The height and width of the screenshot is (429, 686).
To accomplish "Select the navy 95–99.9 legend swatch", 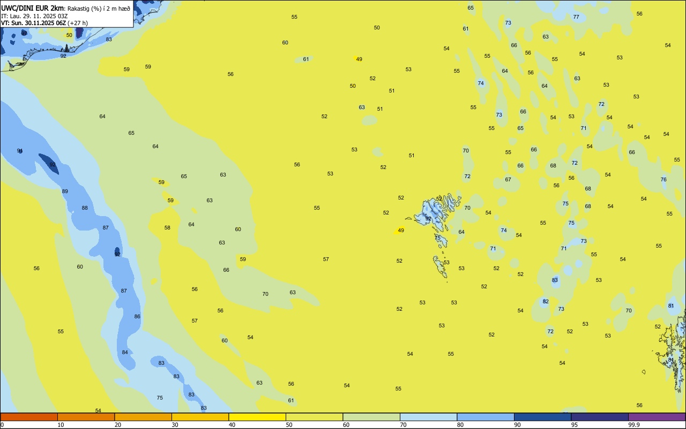I will tap(600, 417).
